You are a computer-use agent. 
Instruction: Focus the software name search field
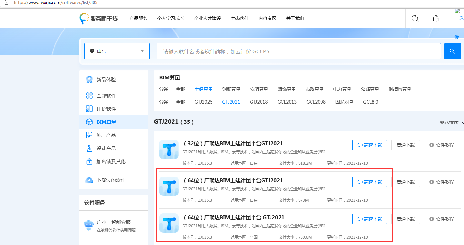tap(299, 51)
